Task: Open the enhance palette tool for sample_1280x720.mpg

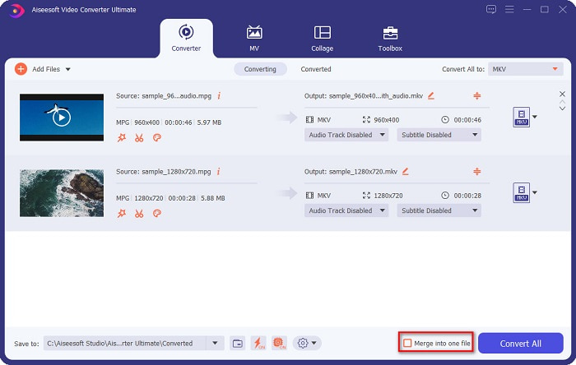Action: 157,213
